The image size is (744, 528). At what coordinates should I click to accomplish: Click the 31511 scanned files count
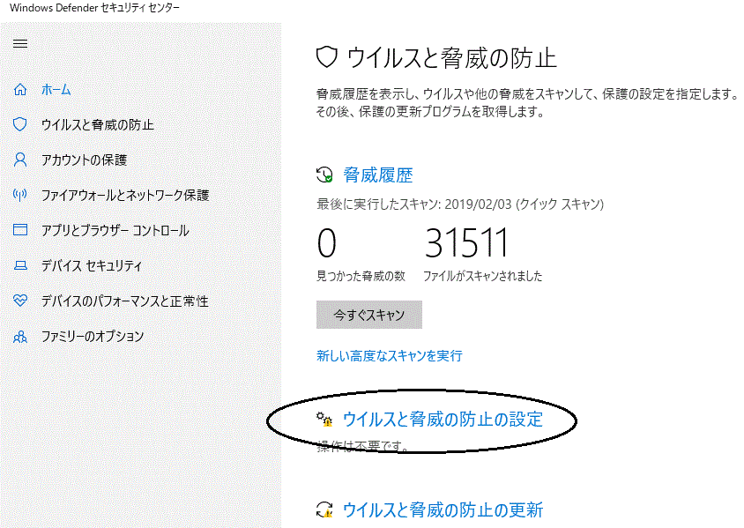coord(466,243)
